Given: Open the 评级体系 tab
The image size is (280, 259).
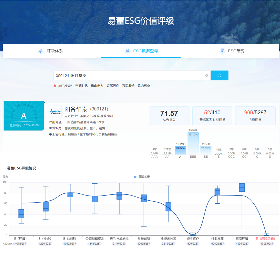Looking at the screenshot, I should coord(50,51).
